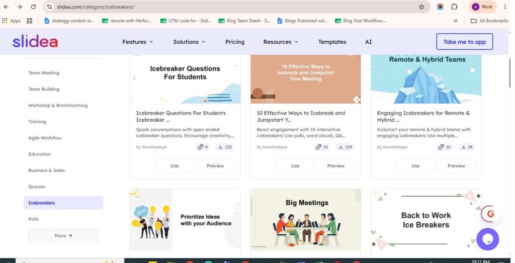Reload the current page
This screenshot has height=263, width=515.
pos(33,7)
